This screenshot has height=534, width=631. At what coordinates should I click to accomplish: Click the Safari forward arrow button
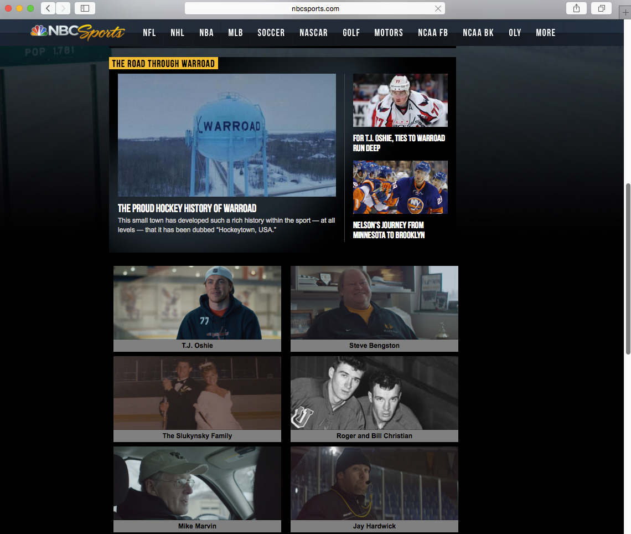[63, 8]
